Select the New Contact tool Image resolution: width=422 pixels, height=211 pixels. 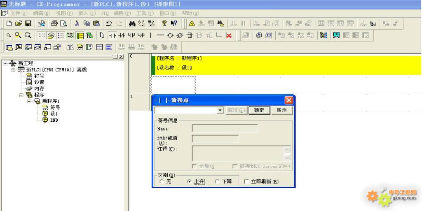[x=112, y=35]
